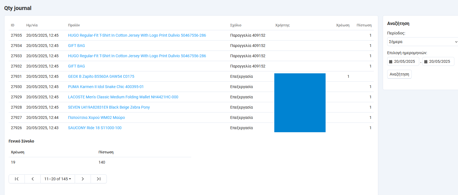Open HUGO T-Shirt link in row 27935

pyautogui.click(x=137, y=35)
